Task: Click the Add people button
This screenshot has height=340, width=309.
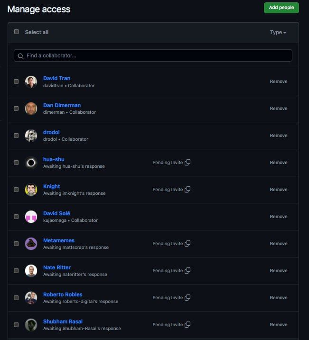Action: click(x=281, y=8)
